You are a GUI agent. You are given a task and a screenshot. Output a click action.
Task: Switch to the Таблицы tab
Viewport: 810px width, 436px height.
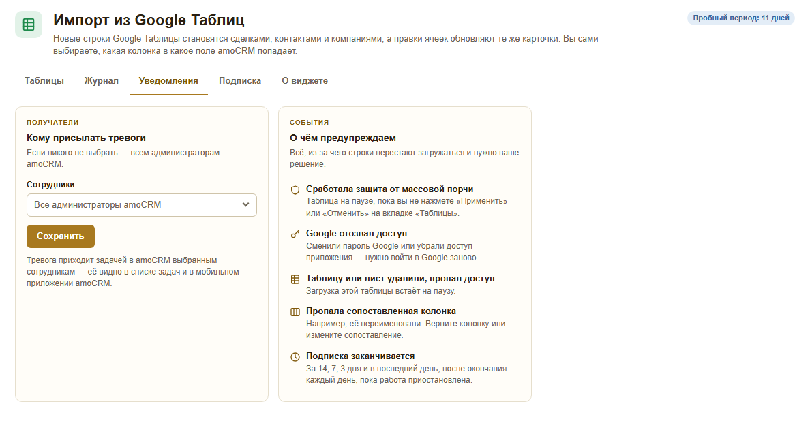[x=44, y=81]
